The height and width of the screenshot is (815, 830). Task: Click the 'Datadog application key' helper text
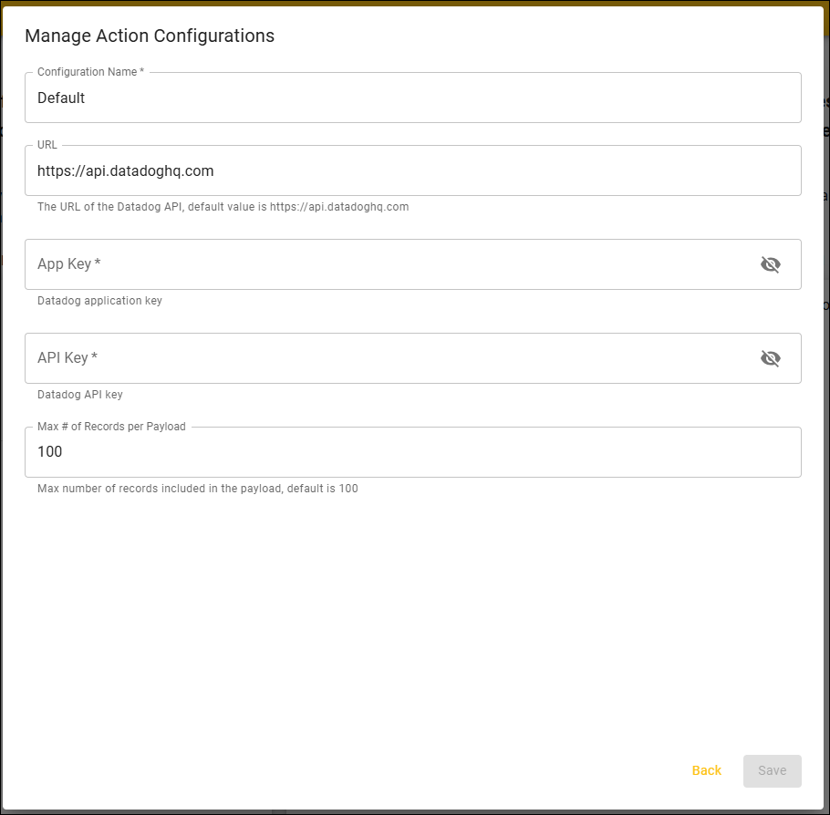click(99, 301)
